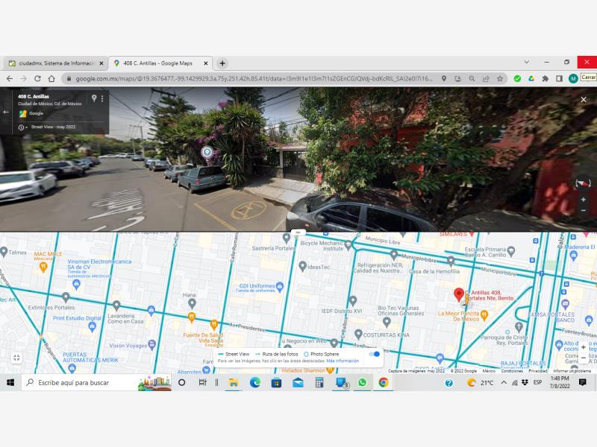Open the Google Drive extension
Viewport: 597px width, 447px height.
pyautogui.click(x=531, y=79)
